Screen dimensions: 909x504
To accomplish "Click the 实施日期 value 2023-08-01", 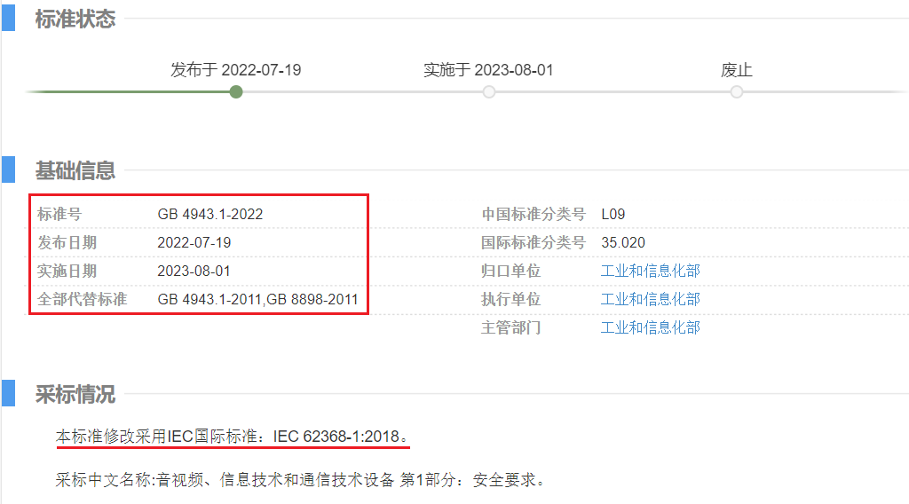I will click(x=194, y=271).
